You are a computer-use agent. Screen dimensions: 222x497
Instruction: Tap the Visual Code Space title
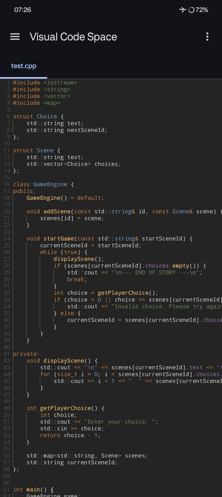click(73, 37)
